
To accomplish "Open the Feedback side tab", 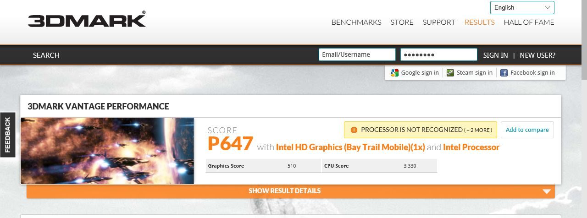I will [7, 135].
